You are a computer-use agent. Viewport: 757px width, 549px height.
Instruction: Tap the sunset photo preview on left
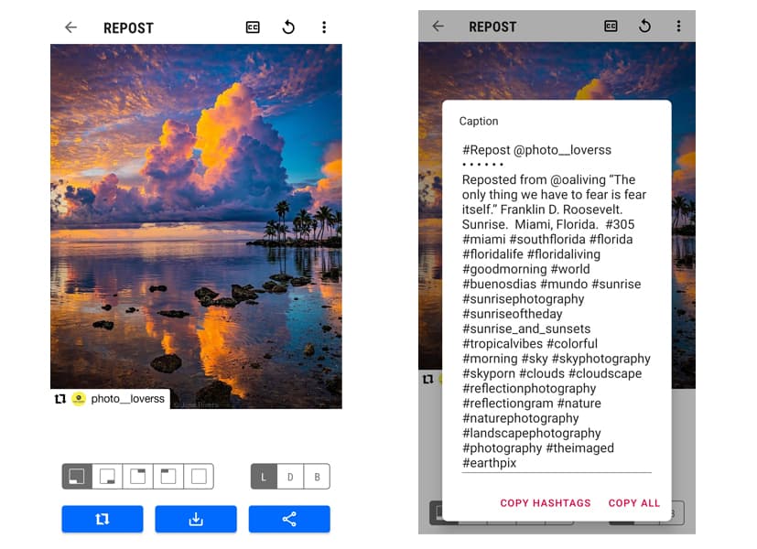pyautogui.click(x=196, y=226)
